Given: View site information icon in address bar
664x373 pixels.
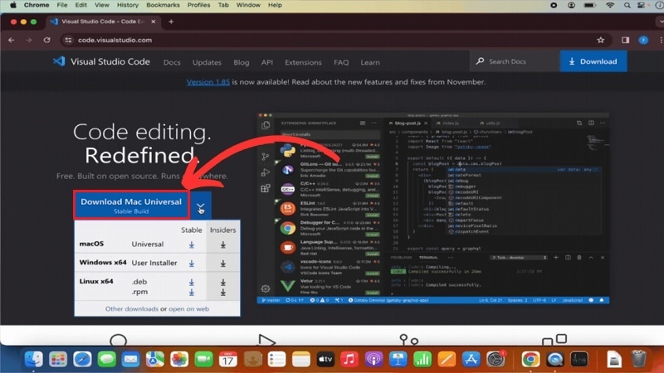Looking at the screenshot, I should (x=68, y=40).
